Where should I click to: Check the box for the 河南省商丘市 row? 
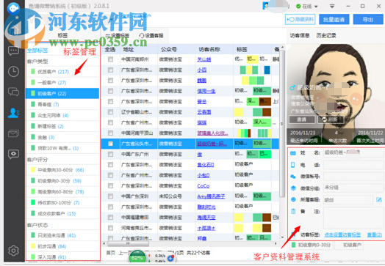pos(110,228)
